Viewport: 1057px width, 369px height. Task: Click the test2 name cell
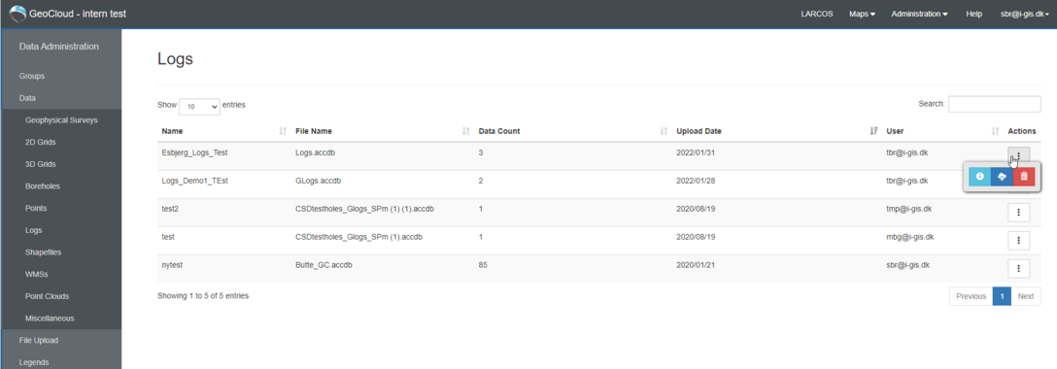coord(171,210)
